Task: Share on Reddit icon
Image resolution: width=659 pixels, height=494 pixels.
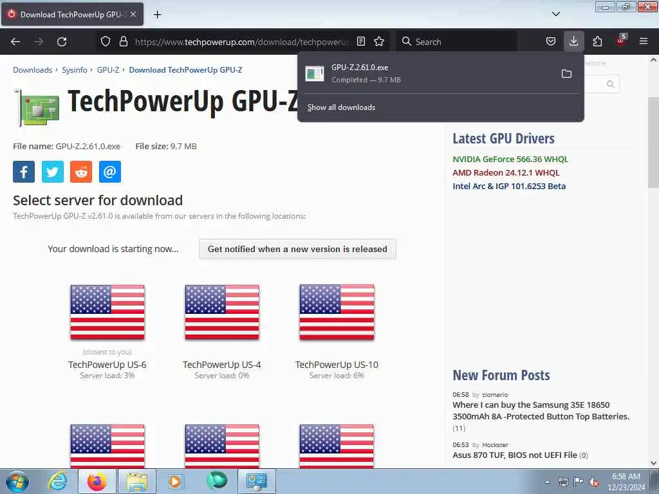Action: coord(81,172)
